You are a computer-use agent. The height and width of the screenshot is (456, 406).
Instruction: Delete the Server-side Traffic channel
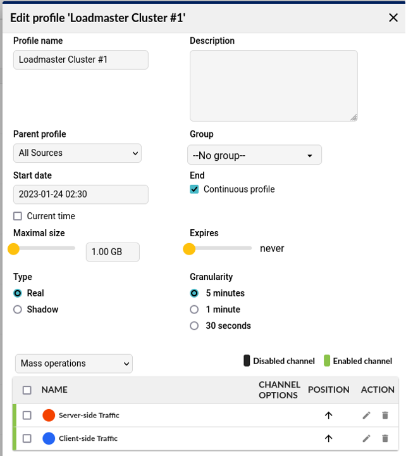pyautogui.click(x=385, y=415)
